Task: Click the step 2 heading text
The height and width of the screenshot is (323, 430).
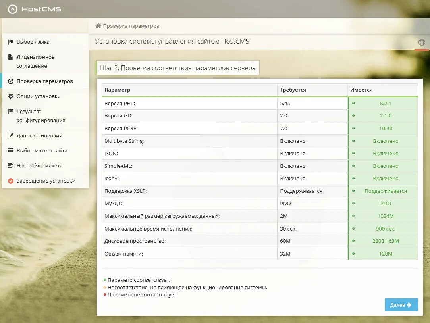Action: coord(177,68)
